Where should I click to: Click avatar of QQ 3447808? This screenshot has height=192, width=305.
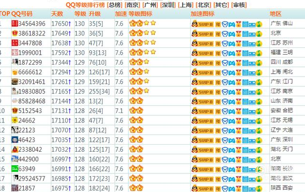click(14, 43)
